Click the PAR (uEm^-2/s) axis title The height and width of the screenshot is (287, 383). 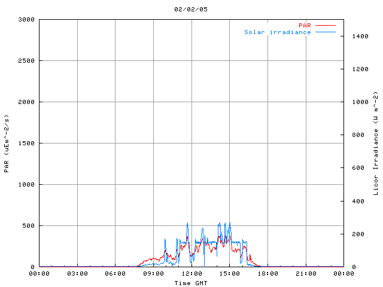tap(7, 143)
